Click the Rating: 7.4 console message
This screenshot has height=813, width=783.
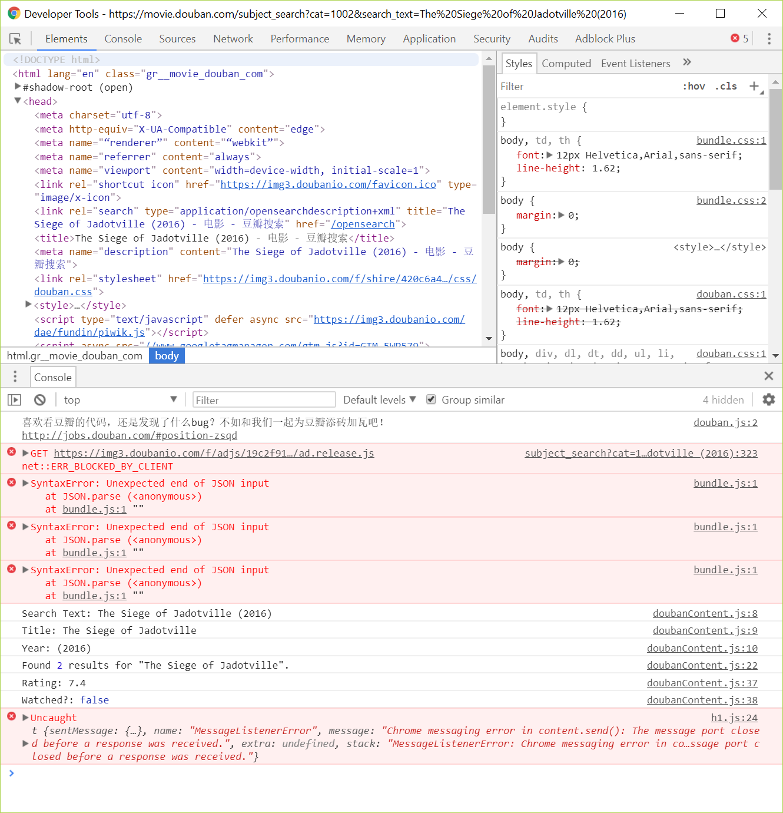click(54, 683)
